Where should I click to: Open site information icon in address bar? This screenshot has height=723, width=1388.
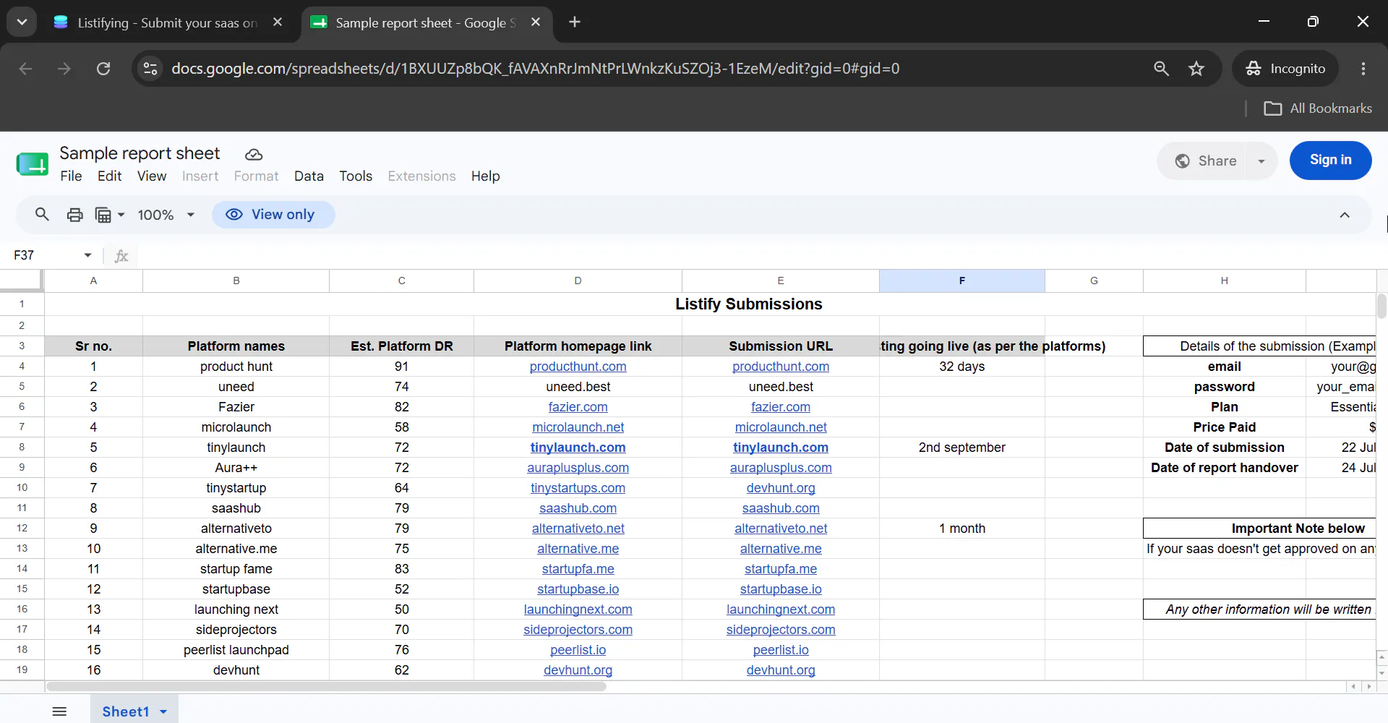(150, 69)
